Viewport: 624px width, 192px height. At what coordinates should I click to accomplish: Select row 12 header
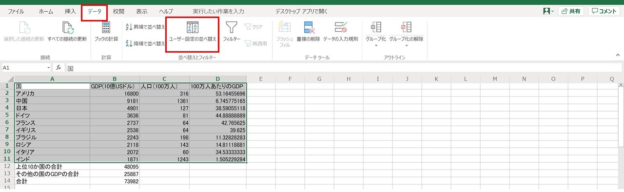(7, 166)
